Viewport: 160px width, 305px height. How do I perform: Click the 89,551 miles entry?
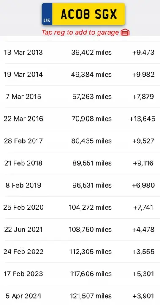coord(92,163)
